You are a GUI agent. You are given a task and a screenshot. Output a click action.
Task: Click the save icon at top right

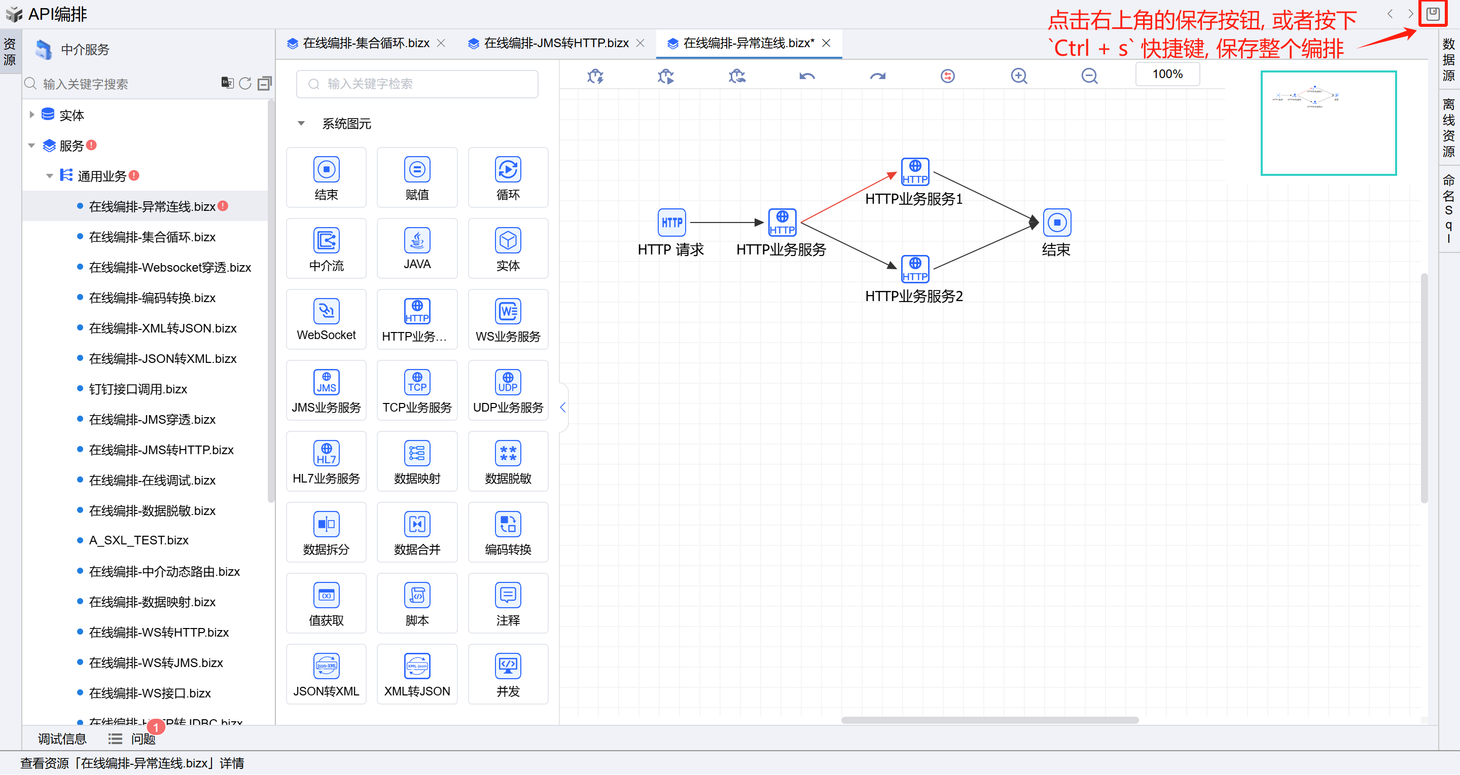click(1432, 14)
